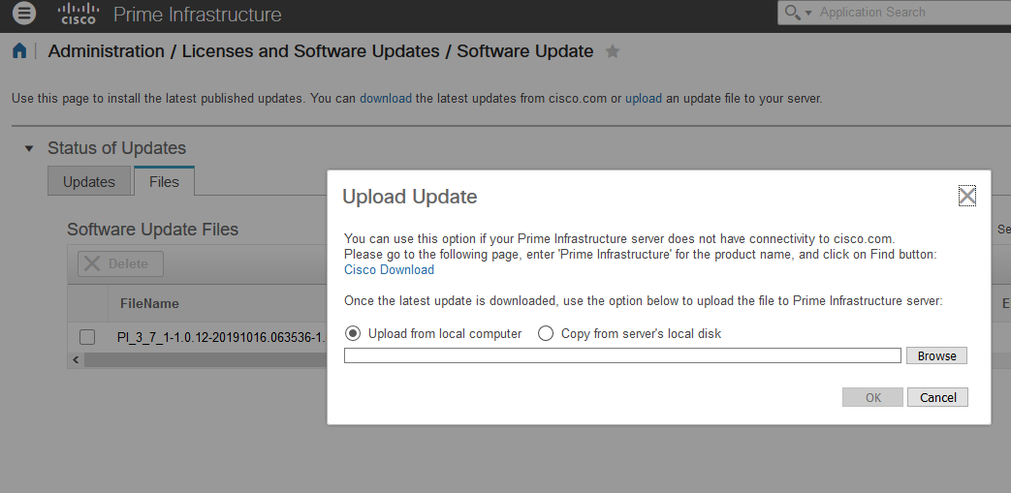The width and height of the screenshot is (1011, 493).
Task: Click the file path input field
Action: coord(622,355)
